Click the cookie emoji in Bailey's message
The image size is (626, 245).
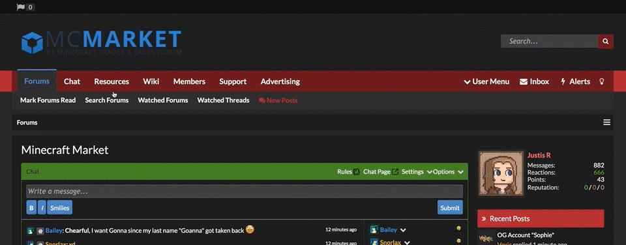point(250,229)
